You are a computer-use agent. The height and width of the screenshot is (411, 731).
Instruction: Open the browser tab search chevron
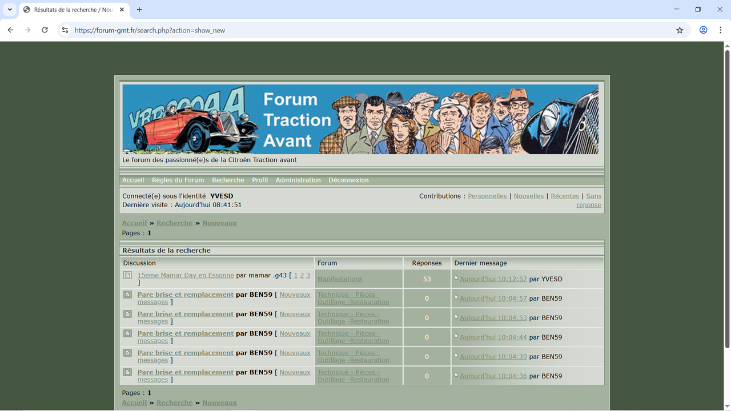[10, 10]
